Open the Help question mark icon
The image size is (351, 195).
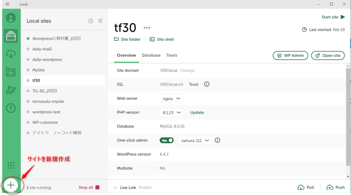(11, 108)
